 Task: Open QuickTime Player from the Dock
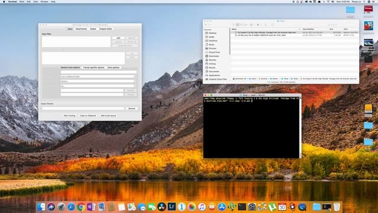302,207
